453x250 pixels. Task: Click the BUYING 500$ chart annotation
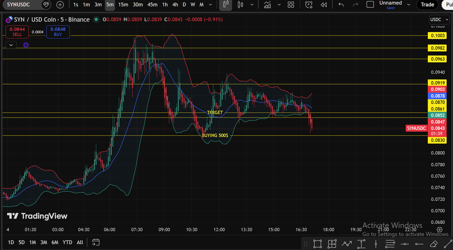(x=215, y=135)
